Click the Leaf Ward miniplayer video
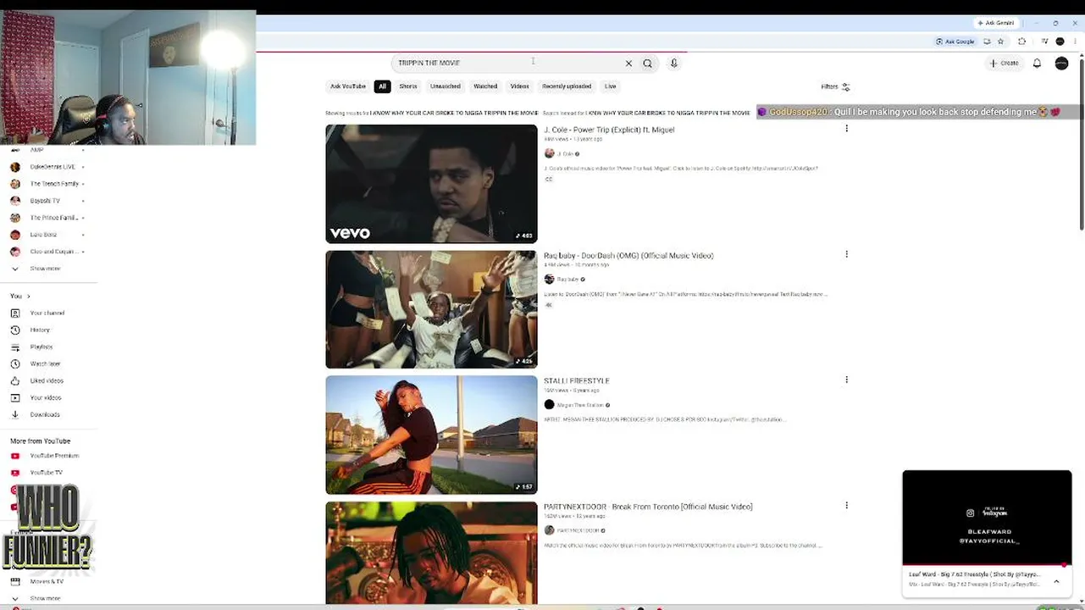This screenshot has height=610, width=1085. point(987,518)
